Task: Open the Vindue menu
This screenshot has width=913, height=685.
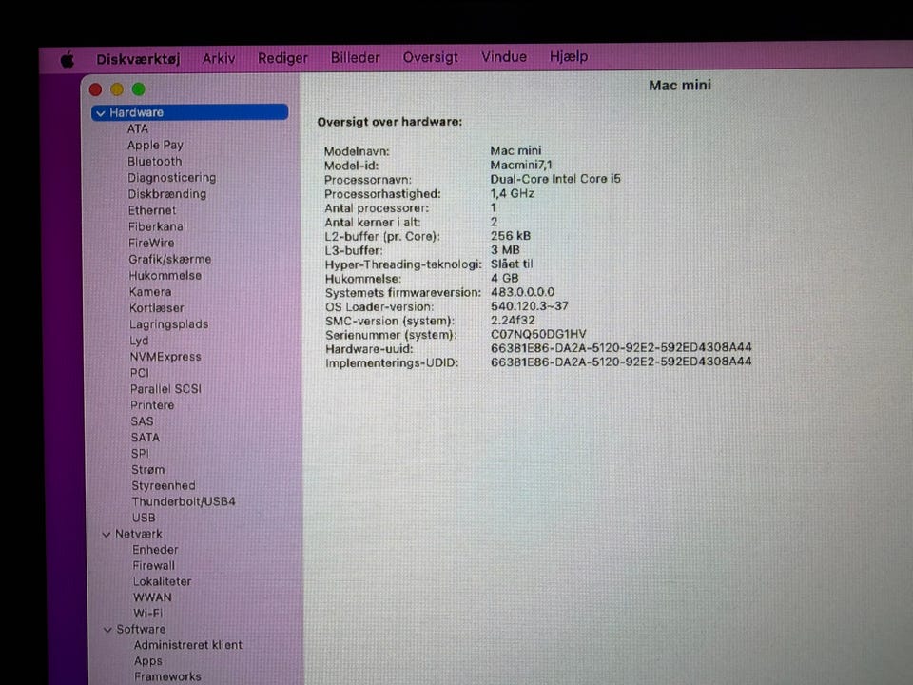Action: pyautogui.click(x=504, y=56)
